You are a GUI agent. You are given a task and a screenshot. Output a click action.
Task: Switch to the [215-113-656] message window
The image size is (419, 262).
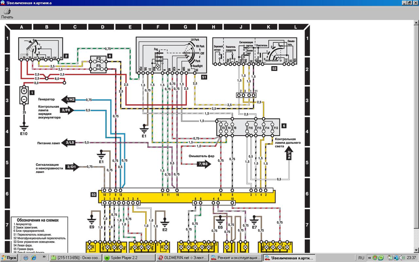(x=76, y=258)
